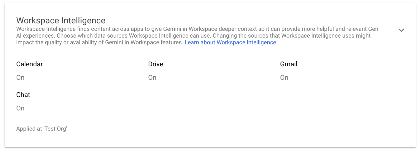This screenshot has height=151, width=420.
Task: Click the phrase 'Gemini in Workspace features'
Action: tap(144, 42)
